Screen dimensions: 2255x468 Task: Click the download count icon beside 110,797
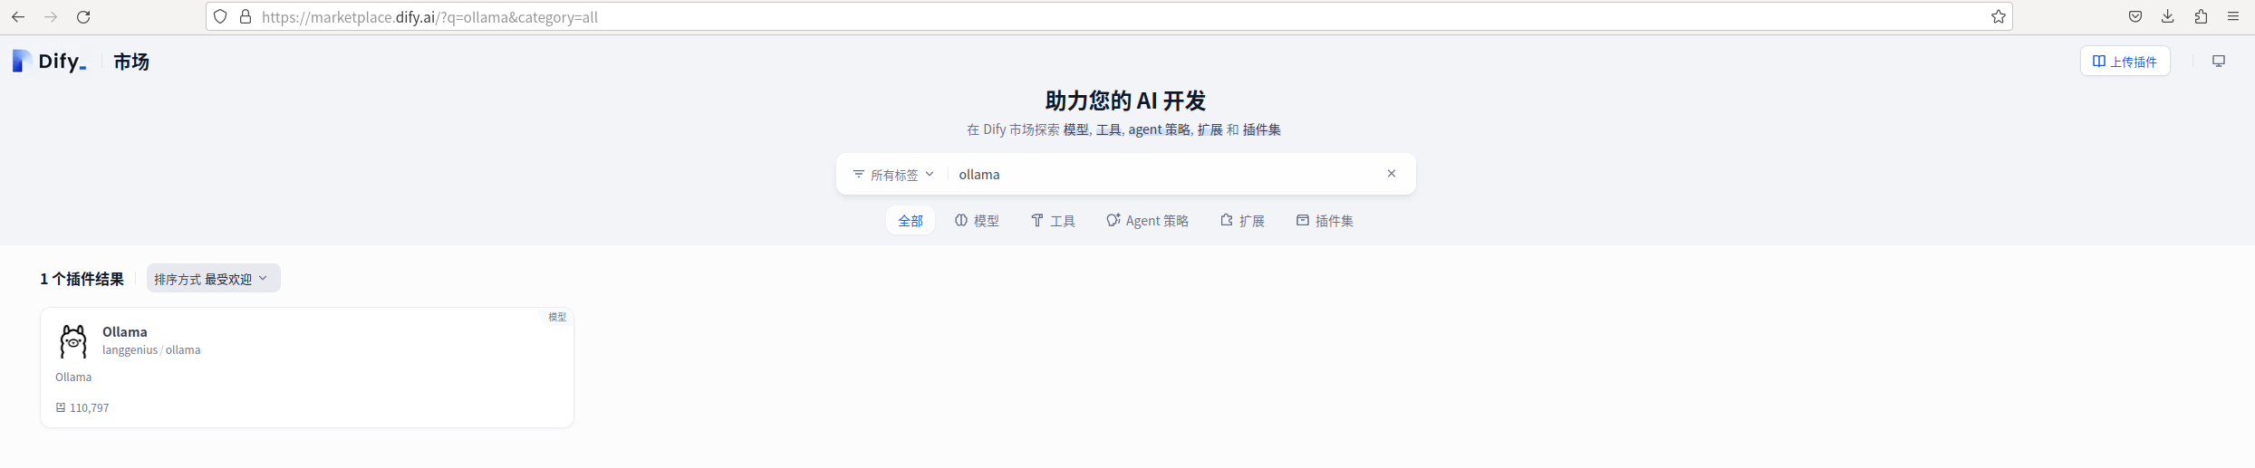point(61,407)
